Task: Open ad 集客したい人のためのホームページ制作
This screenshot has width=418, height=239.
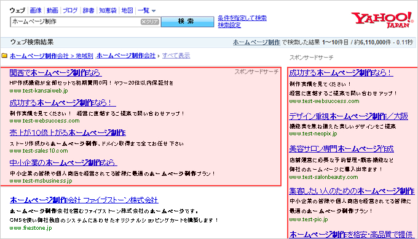Action: 352,191
